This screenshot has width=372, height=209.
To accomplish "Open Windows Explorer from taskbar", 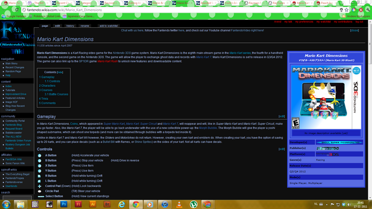I will tap(20, 204).
